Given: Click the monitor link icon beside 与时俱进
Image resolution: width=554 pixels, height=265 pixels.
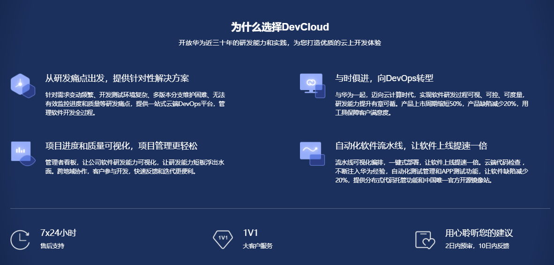Looking at the screenshot, I should [x=312, y=85].
